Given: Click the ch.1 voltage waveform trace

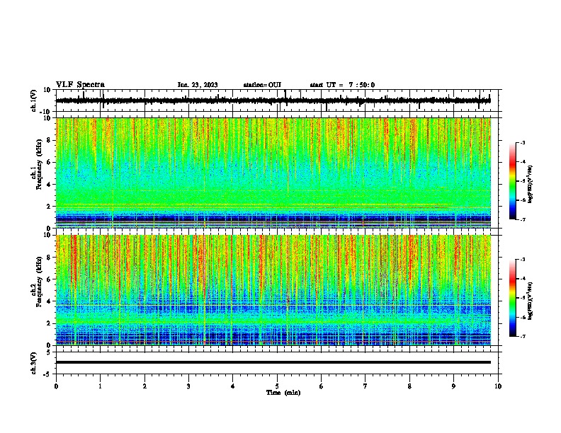Looking at the screenshot, I should coord(273,100).
